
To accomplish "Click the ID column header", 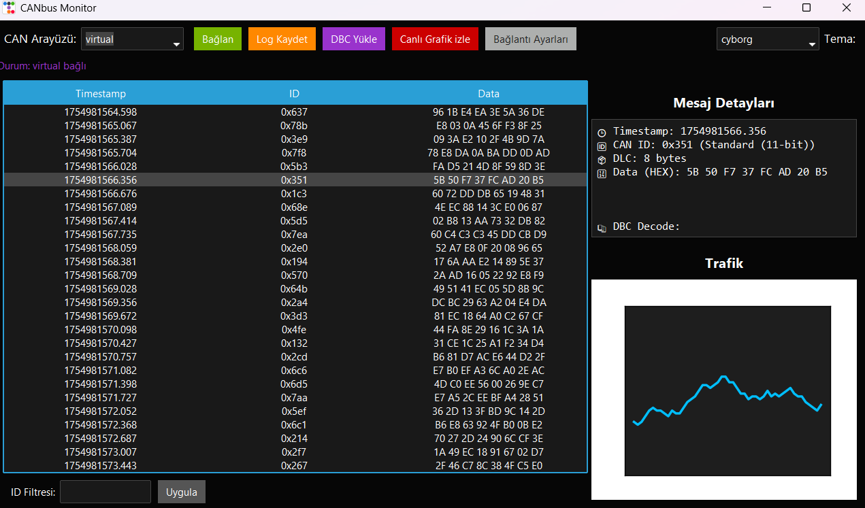I will (295, 93).
